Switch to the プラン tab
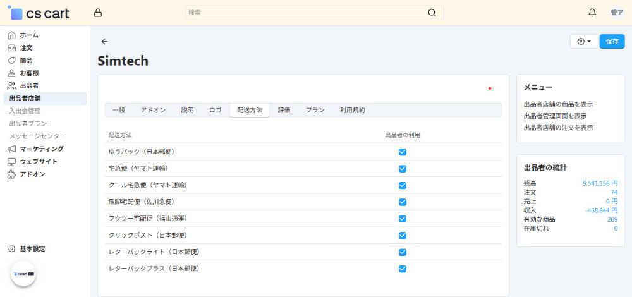The image size is (632, 297). pyautogui.click(x=315, y=110)
